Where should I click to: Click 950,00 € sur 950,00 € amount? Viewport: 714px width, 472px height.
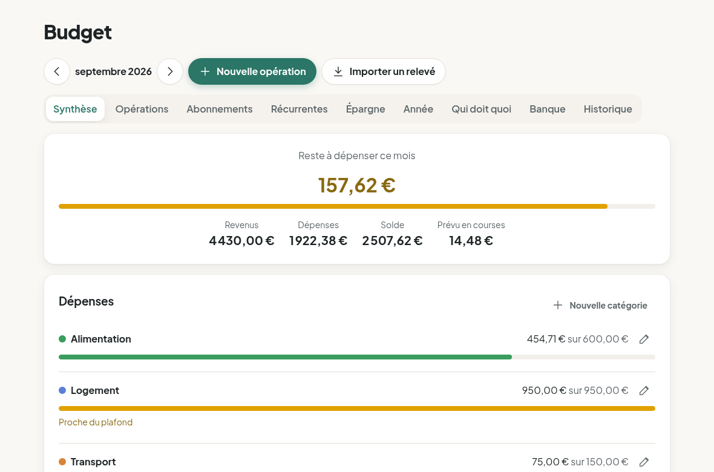(x=575, y=390)
